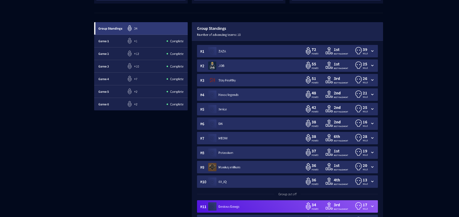Expand the ZAZA team row chevron
The image size is (459, 217).
tap(372, 51)
